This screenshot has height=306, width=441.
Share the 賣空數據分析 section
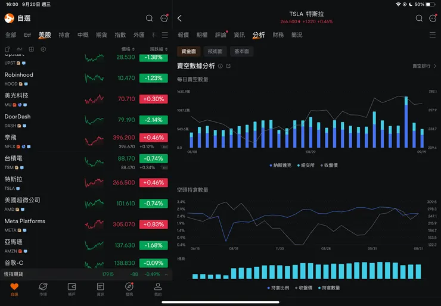[228, 66]
